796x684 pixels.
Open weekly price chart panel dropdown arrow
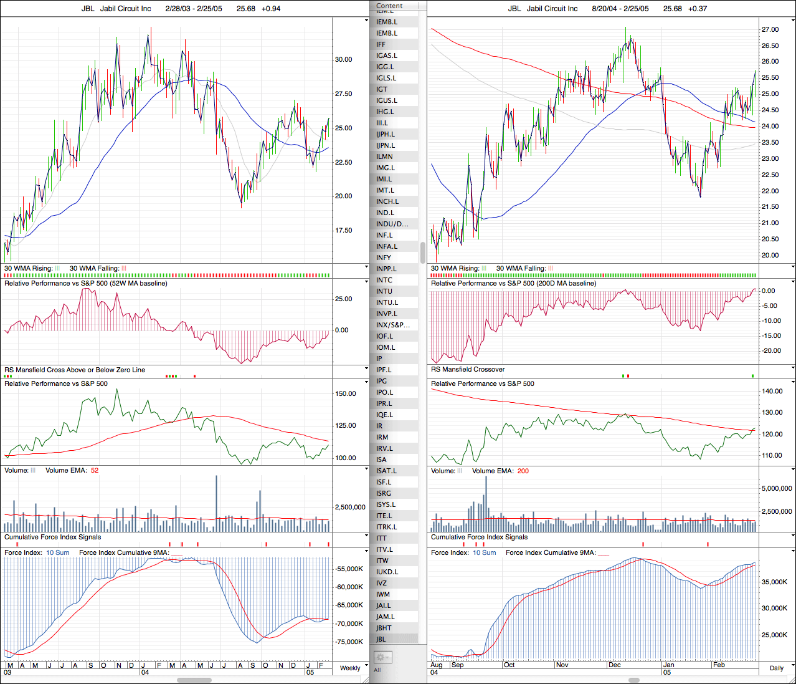[x=366, y=21]
